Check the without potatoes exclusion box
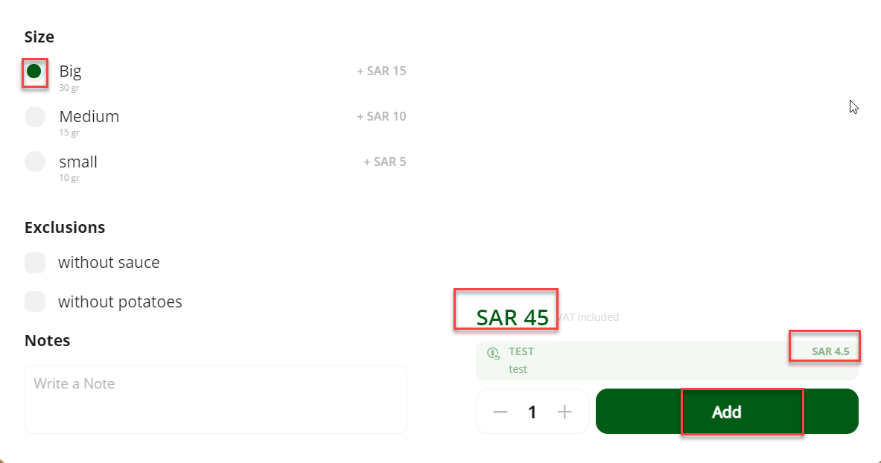This screenshot has width=881, height=463. pos(35,301)
